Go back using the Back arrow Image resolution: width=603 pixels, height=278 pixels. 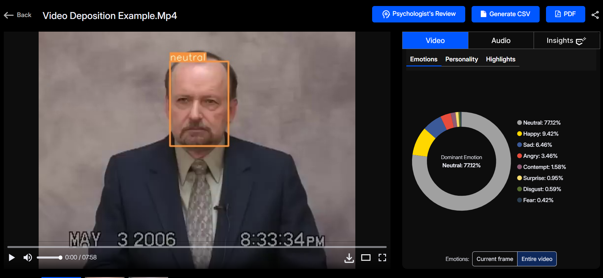[x=17, y=15]
